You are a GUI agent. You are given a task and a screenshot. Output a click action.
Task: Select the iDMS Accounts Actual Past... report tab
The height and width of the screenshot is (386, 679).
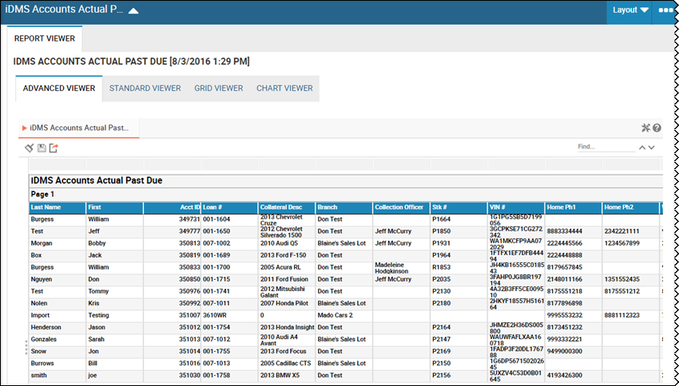tap(79, 128)
